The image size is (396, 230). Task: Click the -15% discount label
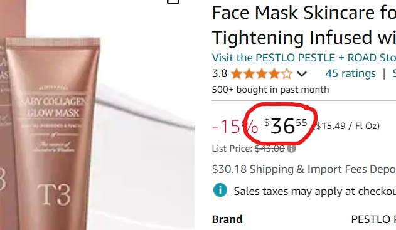[235, 126]
